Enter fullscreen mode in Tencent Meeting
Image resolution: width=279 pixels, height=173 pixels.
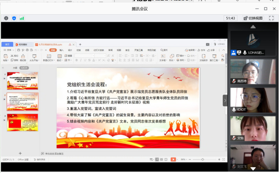pyautogui.click(x=271, y=18)
